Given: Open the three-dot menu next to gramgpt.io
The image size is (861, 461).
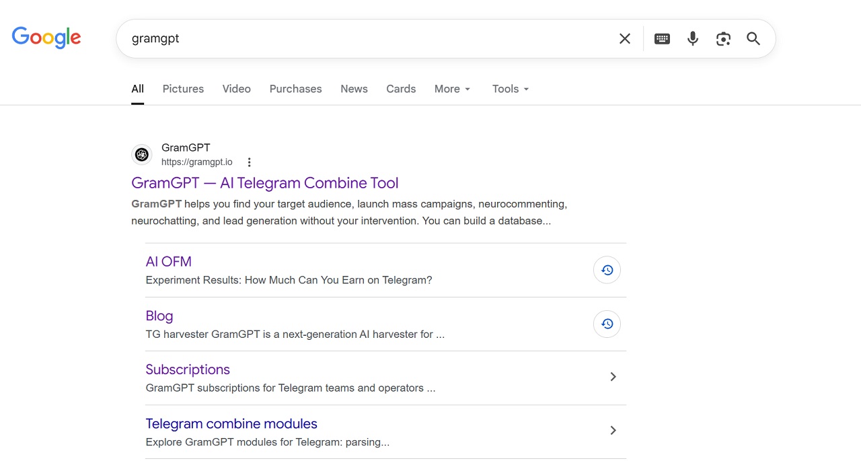Looking at the screenshot, I should click(x=249, y=162).
